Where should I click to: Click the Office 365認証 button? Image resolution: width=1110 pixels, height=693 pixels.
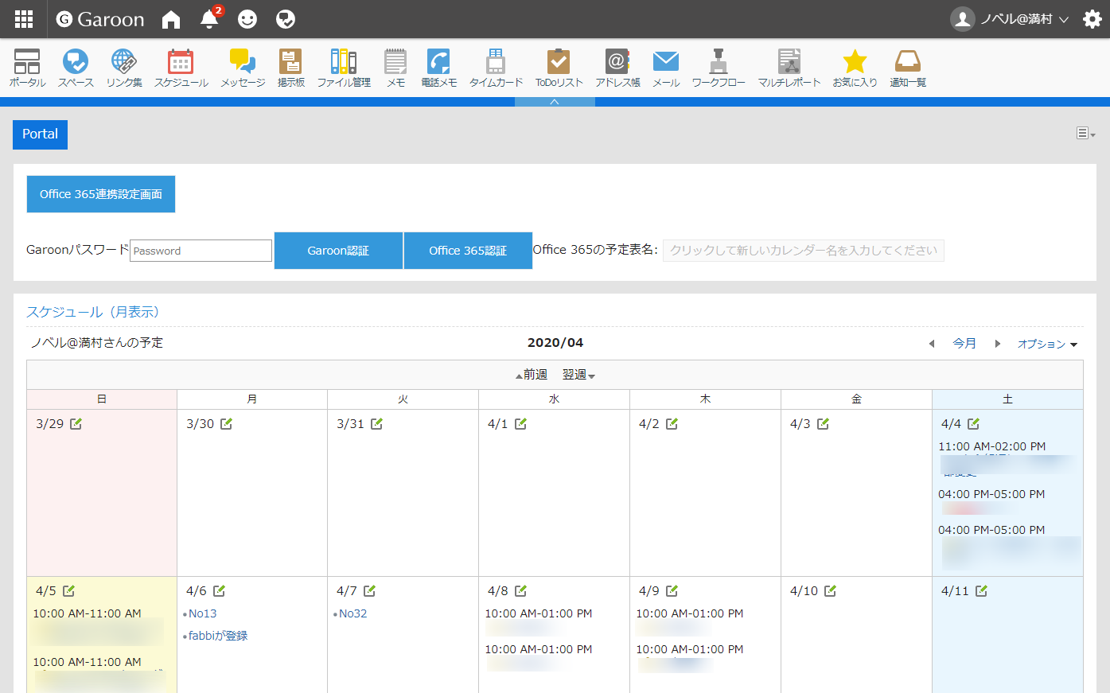(468, 251)
